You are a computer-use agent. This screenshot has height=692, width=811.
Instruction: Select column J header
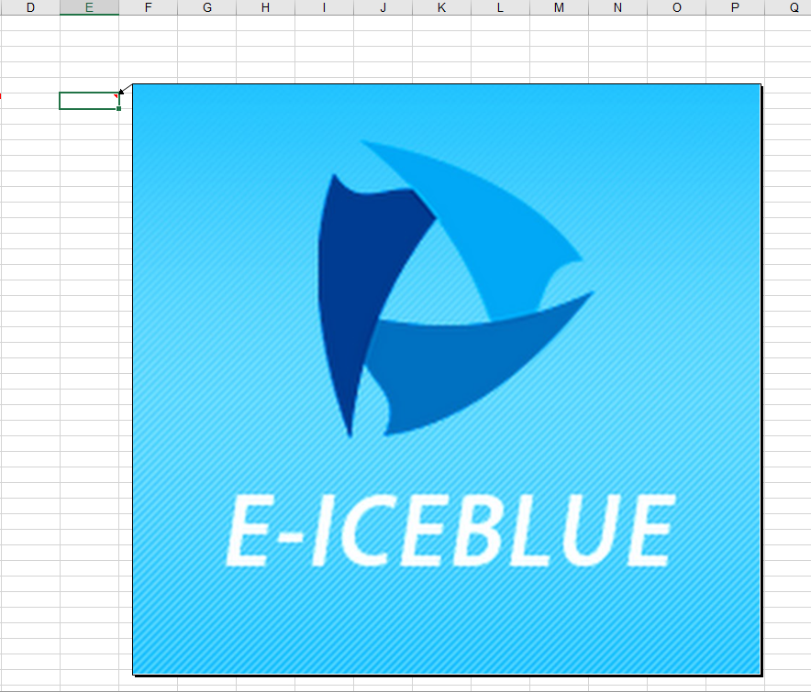[x=383, y=7]
